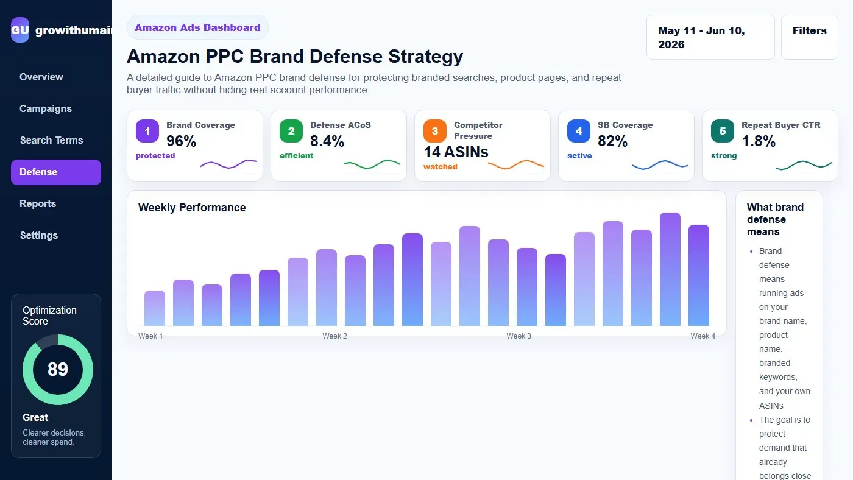Open the Filters button
This screenshot has width=853, height=480.
pyautogui.click(x=809, y=37)
